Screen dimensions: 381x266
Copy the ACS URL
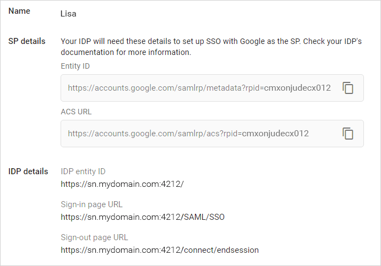[348, 134]
